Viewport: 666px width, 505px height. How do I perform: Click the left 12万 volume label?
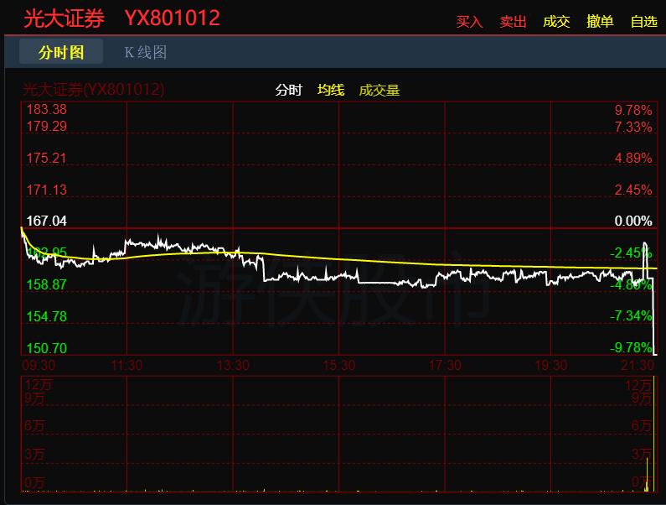(38, 384)
